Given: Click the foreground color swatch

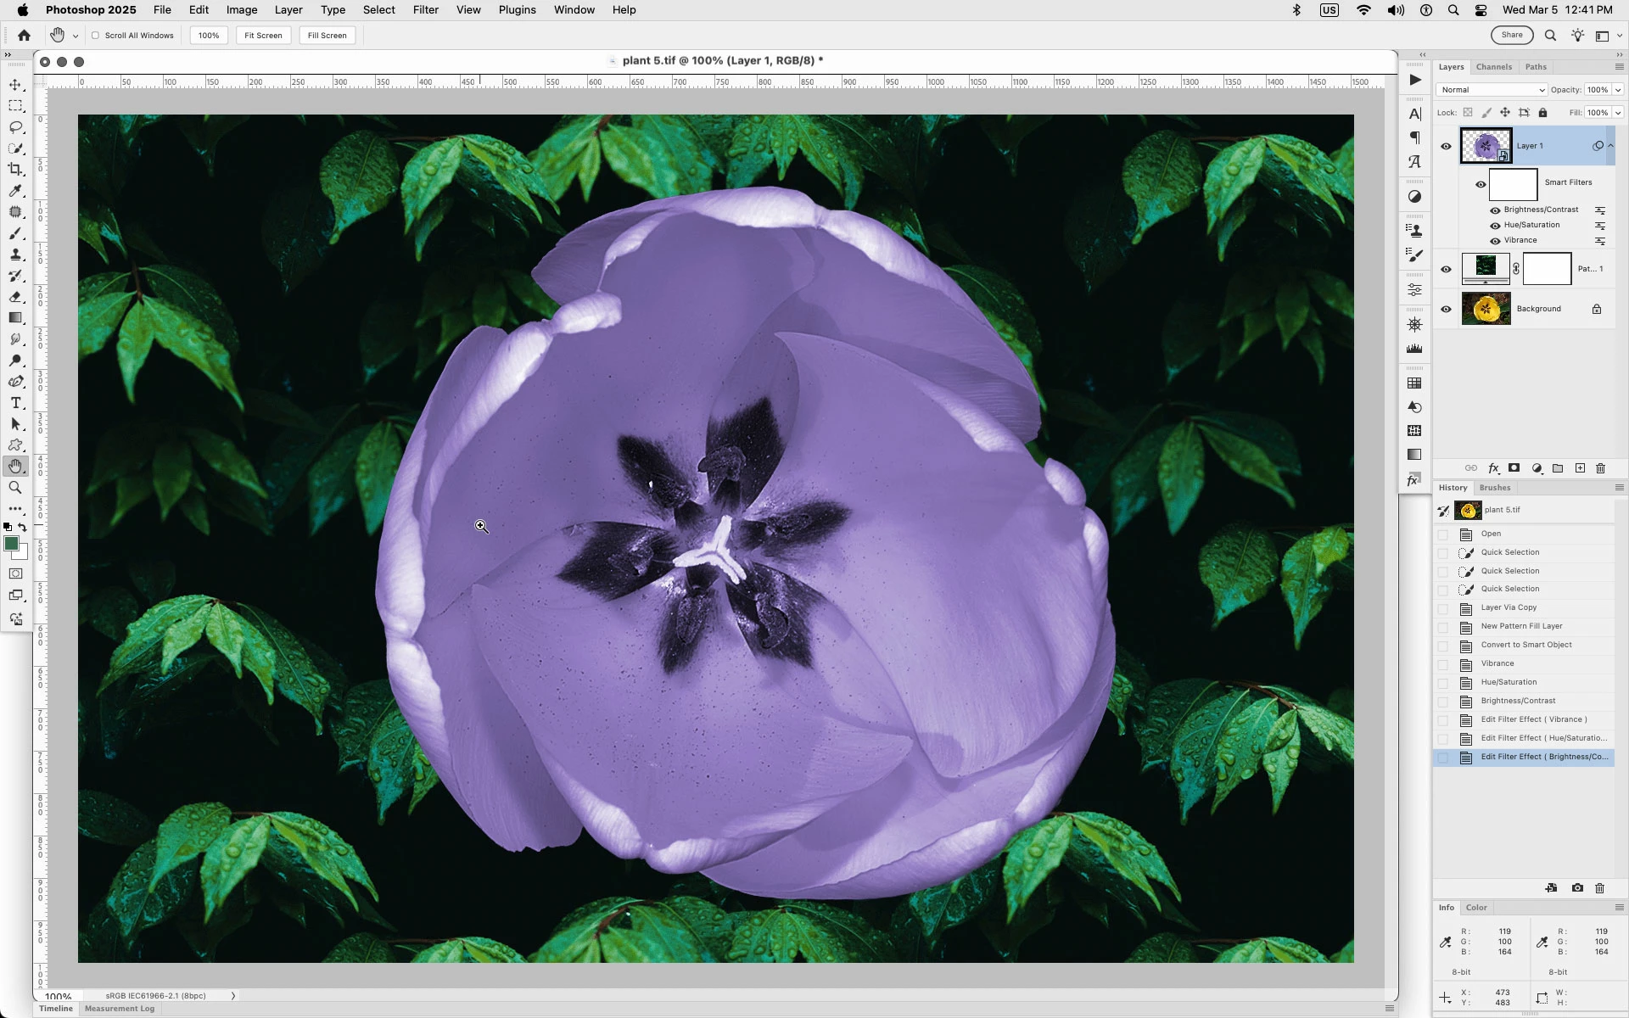Looking at the screenshot, I should point(11,545).
